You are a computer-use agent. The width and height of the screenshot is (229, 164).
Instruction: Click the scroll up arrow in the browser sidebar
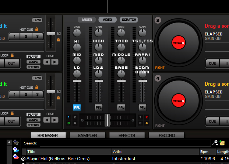point(9,142)
